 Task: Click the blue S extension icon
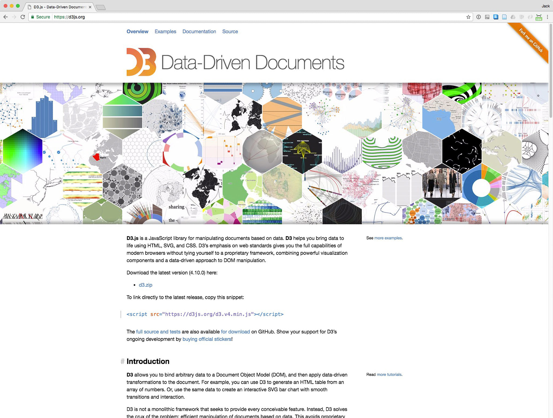point(496,17)
